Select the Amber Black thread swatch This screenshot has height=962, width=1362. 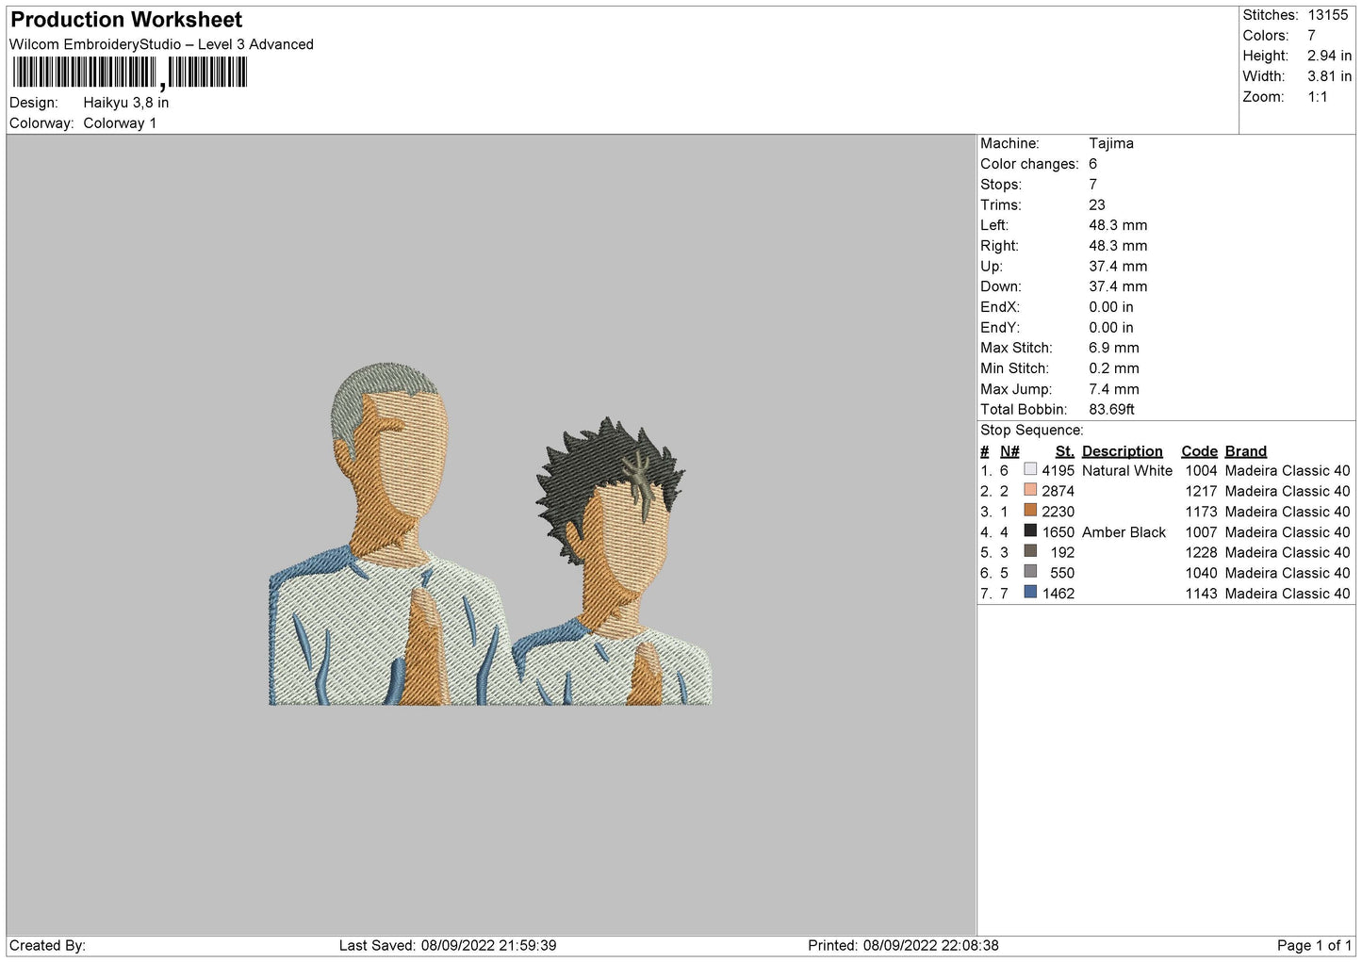click(1030, 531)
